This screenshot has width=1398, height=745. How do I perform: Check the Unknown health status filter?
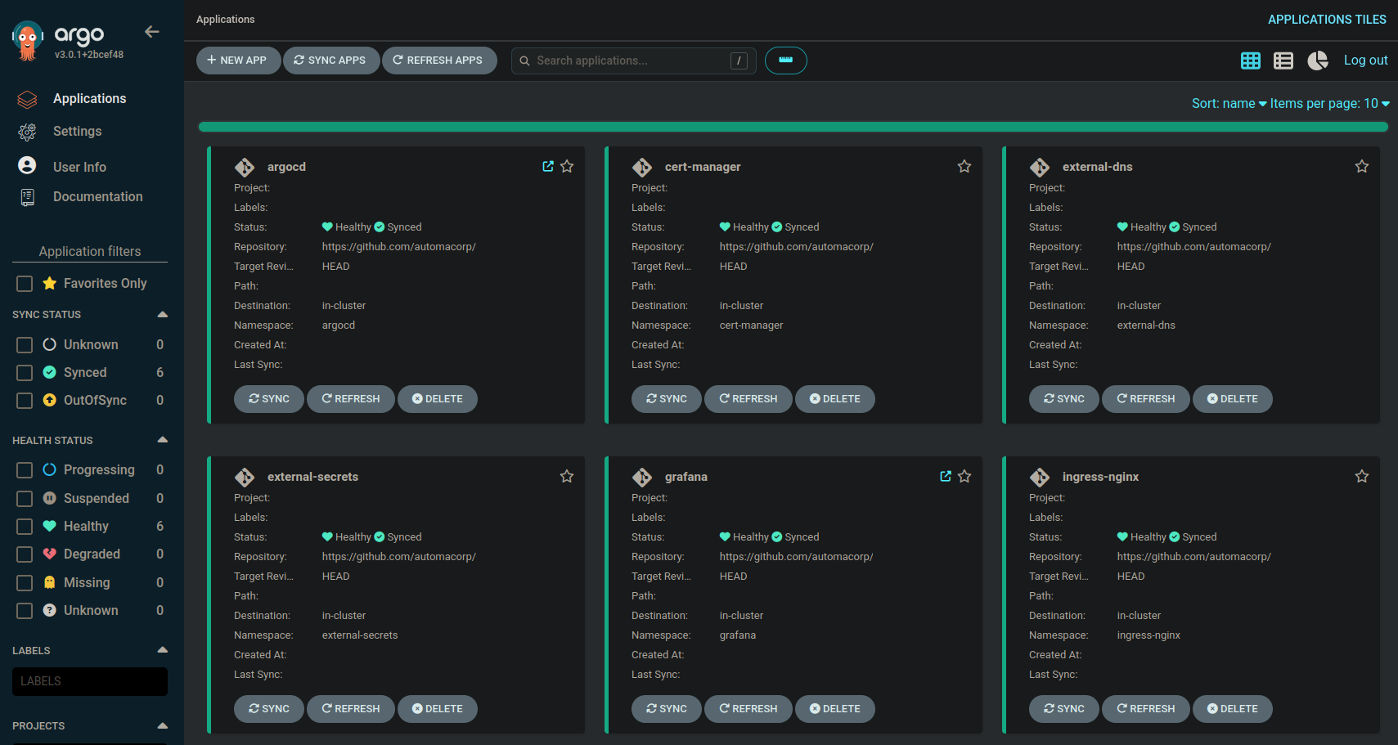click(25, 611)
